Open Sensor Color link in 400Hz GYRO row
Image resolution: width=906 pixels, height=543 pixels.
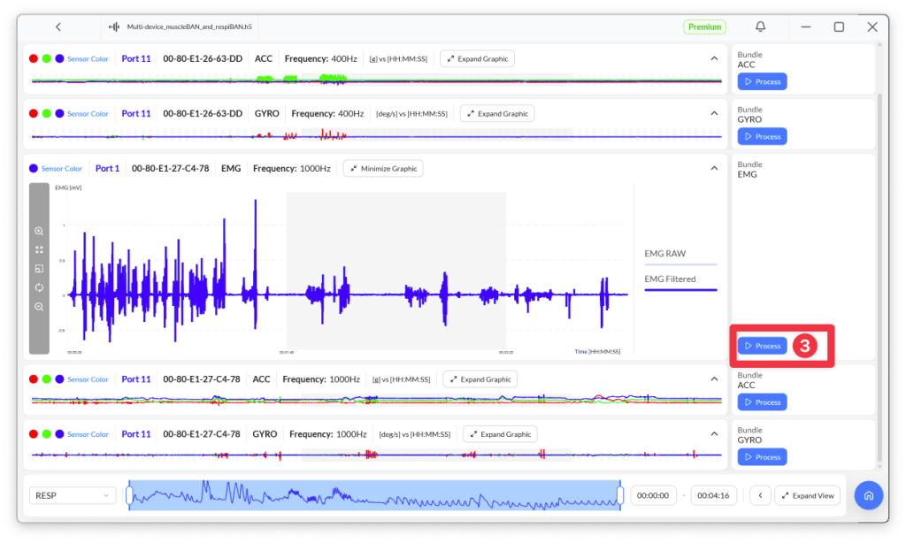pos(88,114)
